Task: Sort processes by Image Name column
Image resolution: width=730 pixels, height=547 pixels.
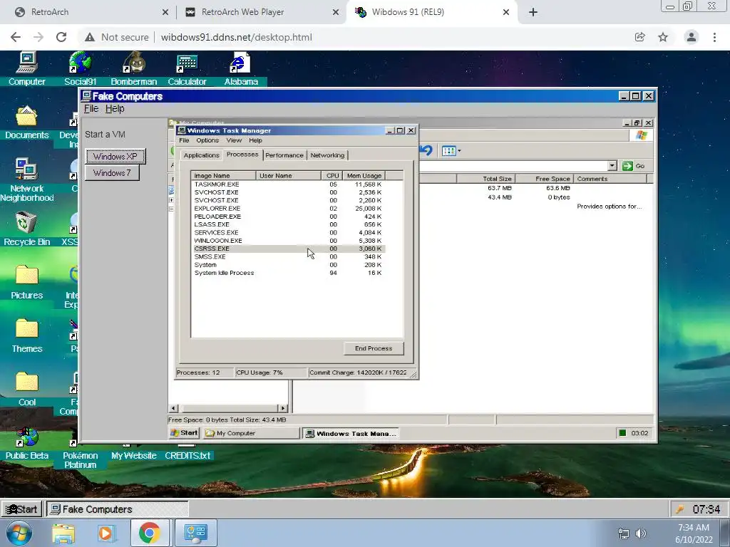Action: click(x=223, y=175)
